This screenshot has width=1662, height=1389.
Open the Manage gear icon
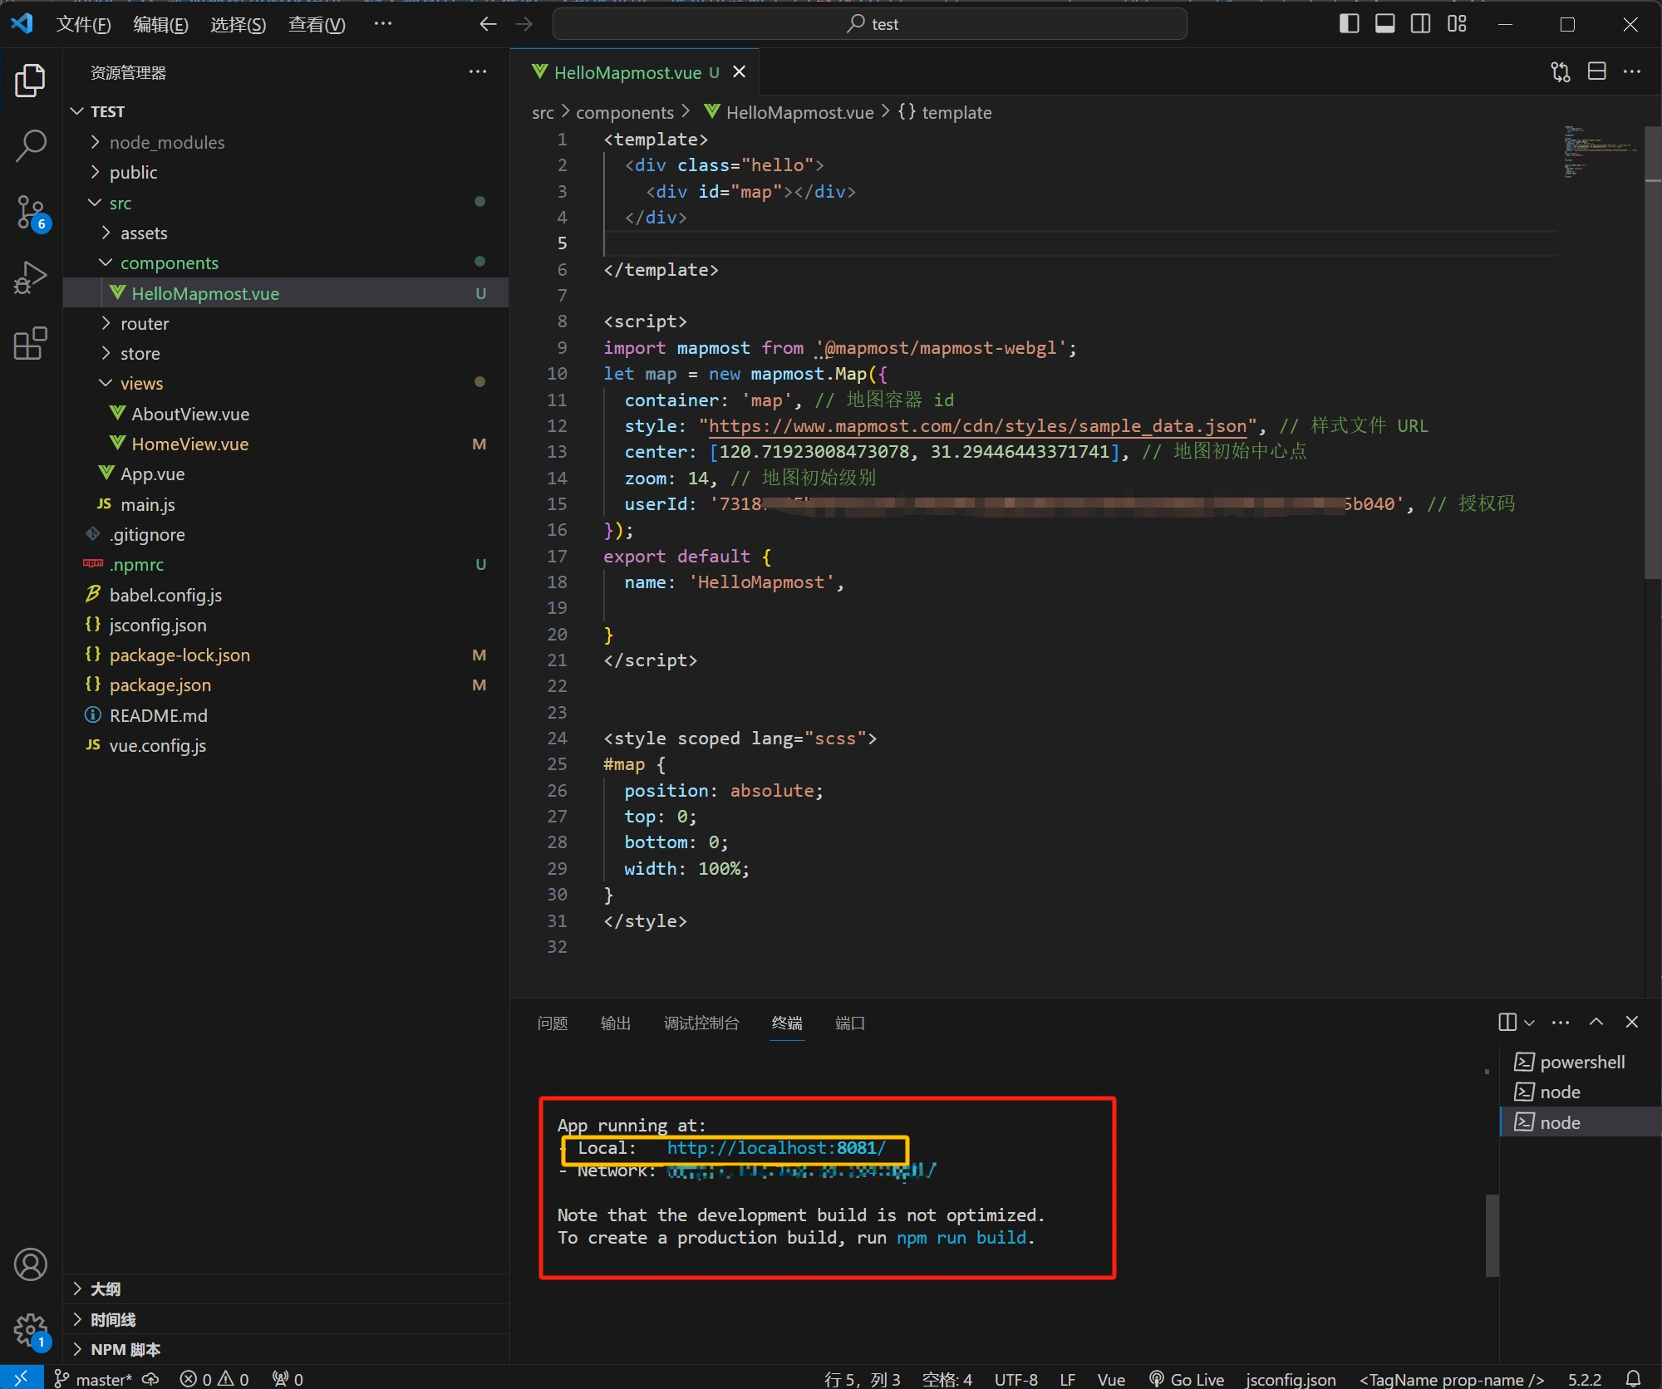click(x=31, y=1329)
